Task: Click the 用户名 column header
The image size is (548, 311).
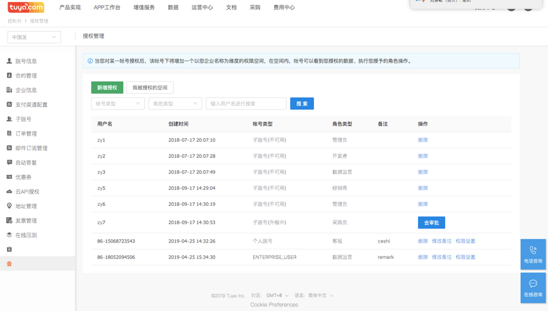Action: point(105,124)
